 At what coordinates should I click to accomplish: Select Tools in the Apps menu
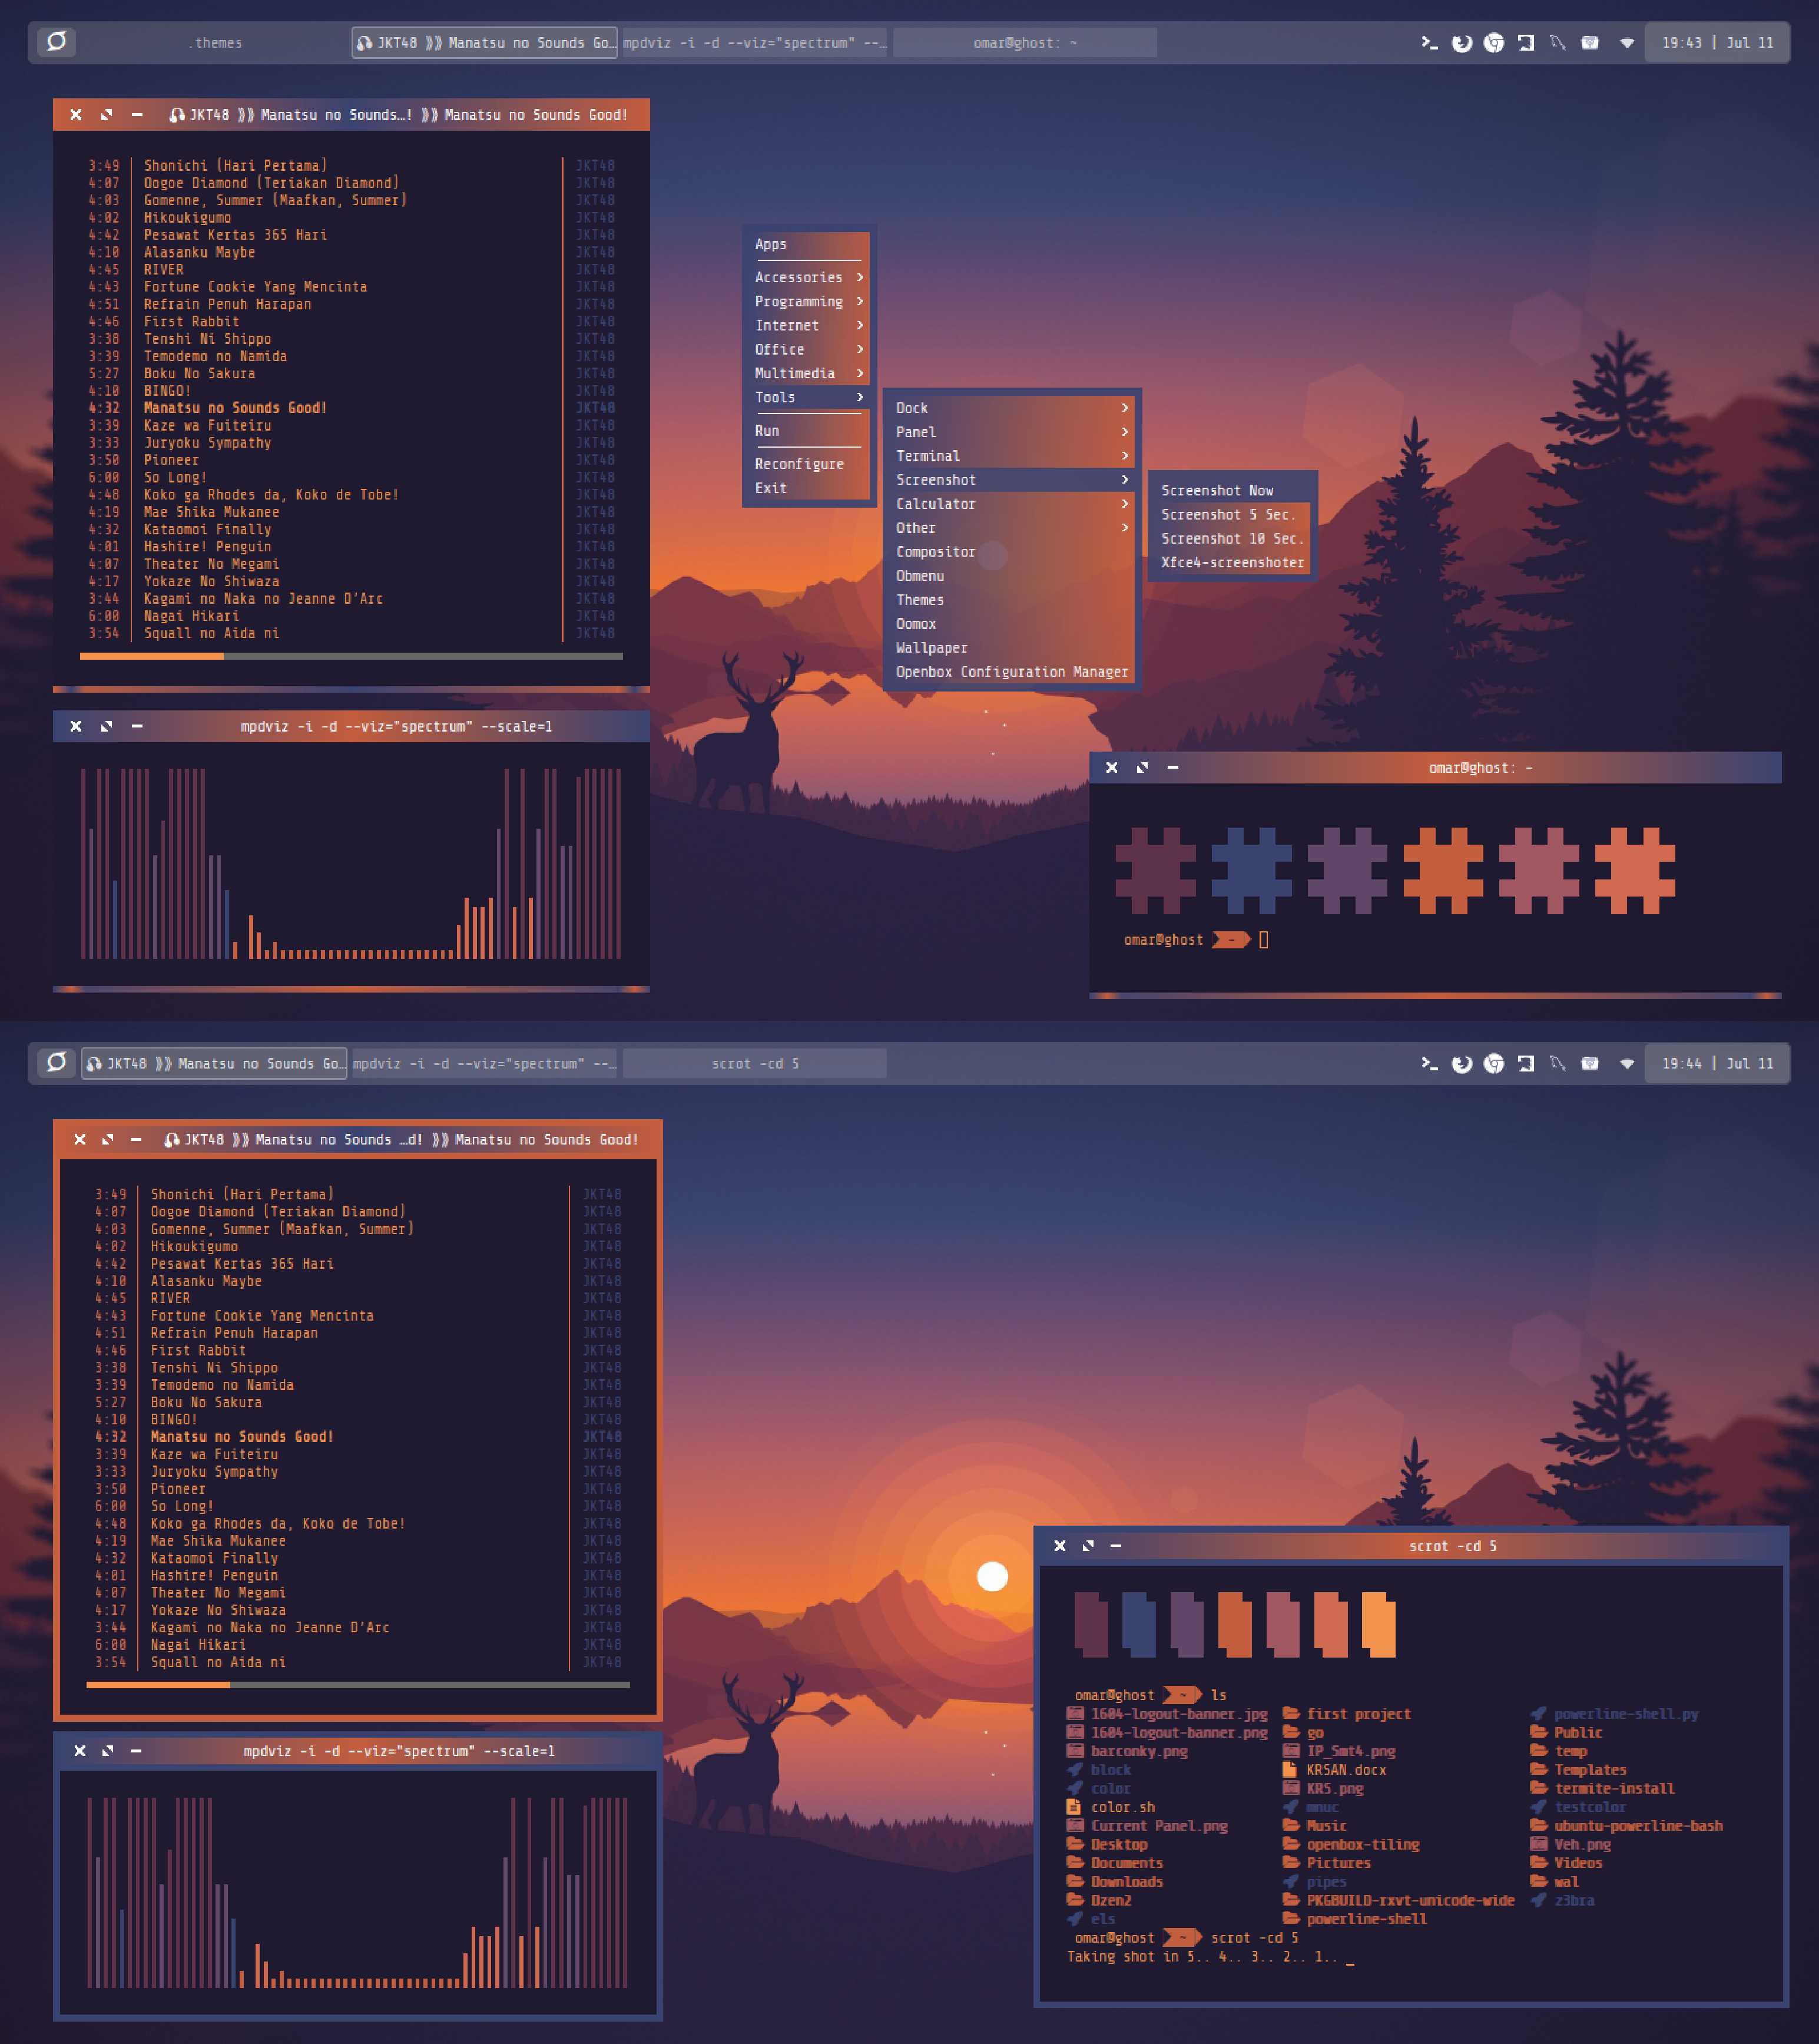809,397
